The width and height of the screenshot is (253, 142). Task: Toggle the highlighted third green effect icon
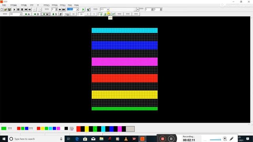(x=109, y=14)
